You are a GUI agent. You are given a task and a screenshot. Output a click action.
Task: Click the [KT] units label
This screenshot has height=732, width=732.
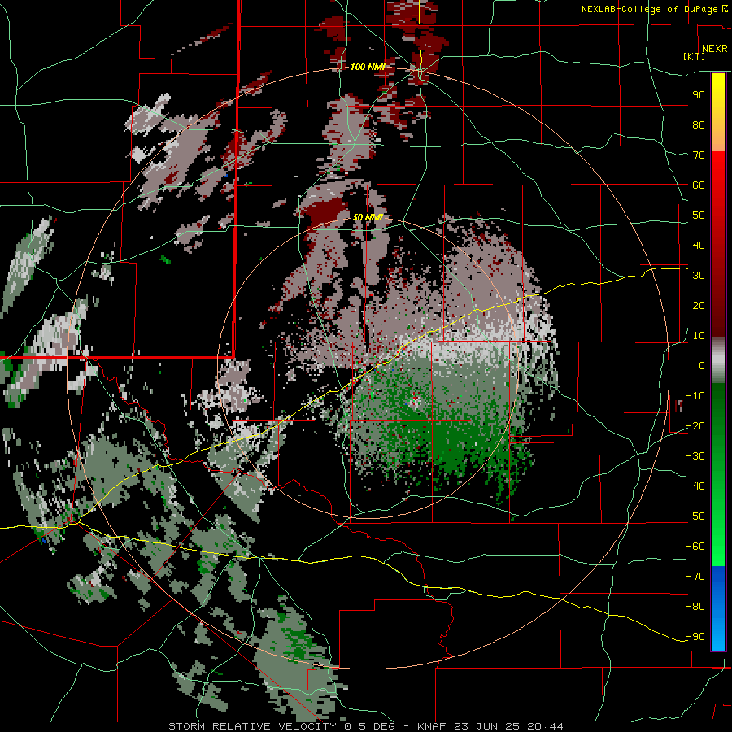pyautogui.click(x=694, y=56)
